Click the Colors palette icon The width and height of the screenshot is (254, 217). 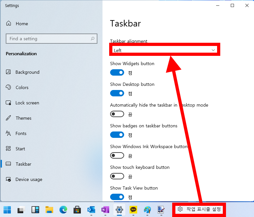[8, 87]
